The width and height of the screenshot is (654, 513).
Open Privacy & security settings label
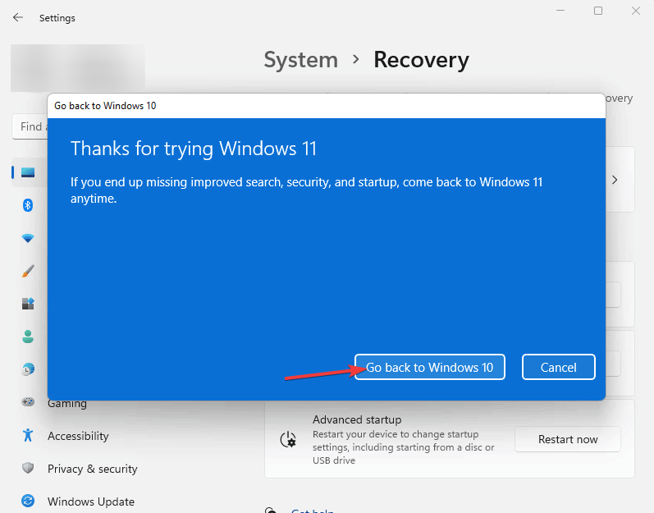click(92, 469)
